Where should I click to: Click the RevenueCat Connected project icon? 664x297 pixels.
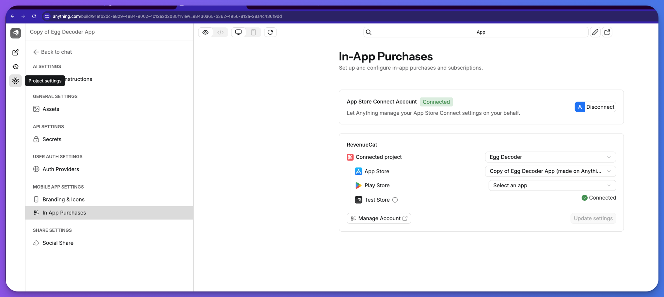(x=350, y=157)
